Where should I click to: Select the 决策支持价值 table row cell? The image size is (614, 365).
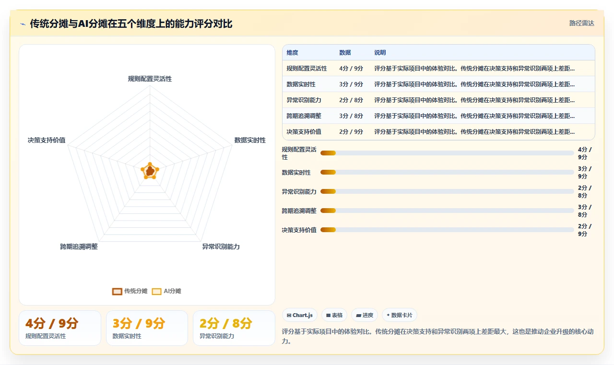(x=304, y=132)
